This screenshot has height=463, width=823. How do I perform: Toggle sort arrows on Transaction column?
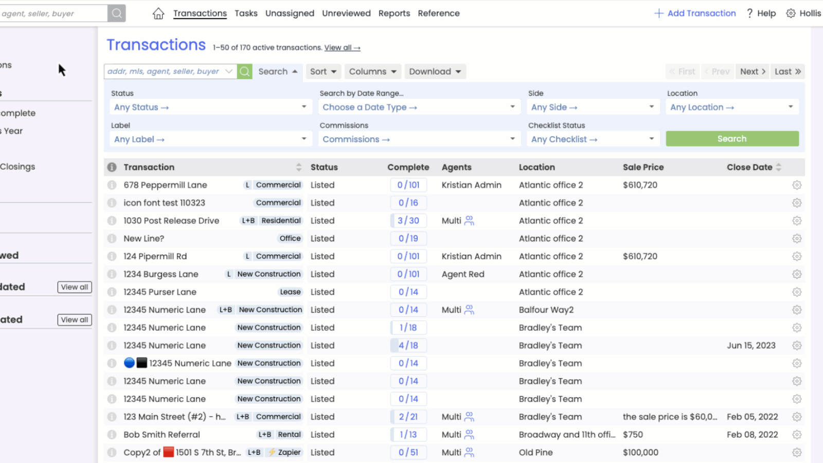click(299, 167)
